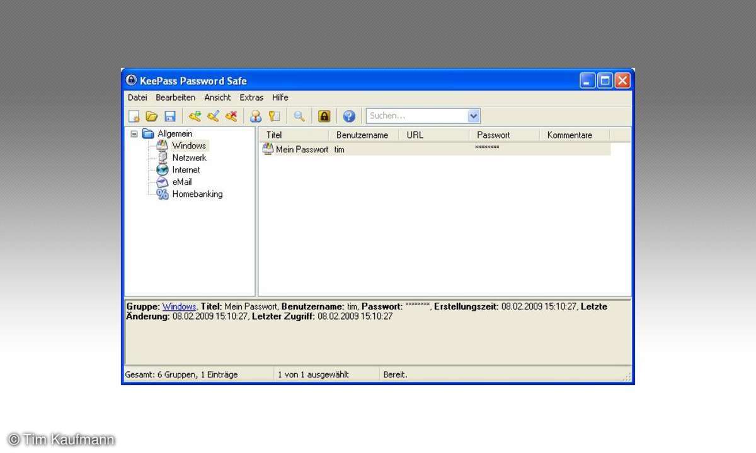Sort by the Titel column header

(294, 135)
